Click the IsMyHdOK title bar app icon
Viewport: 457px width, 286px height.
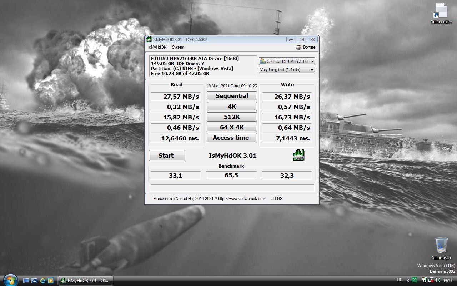point(149,39)
